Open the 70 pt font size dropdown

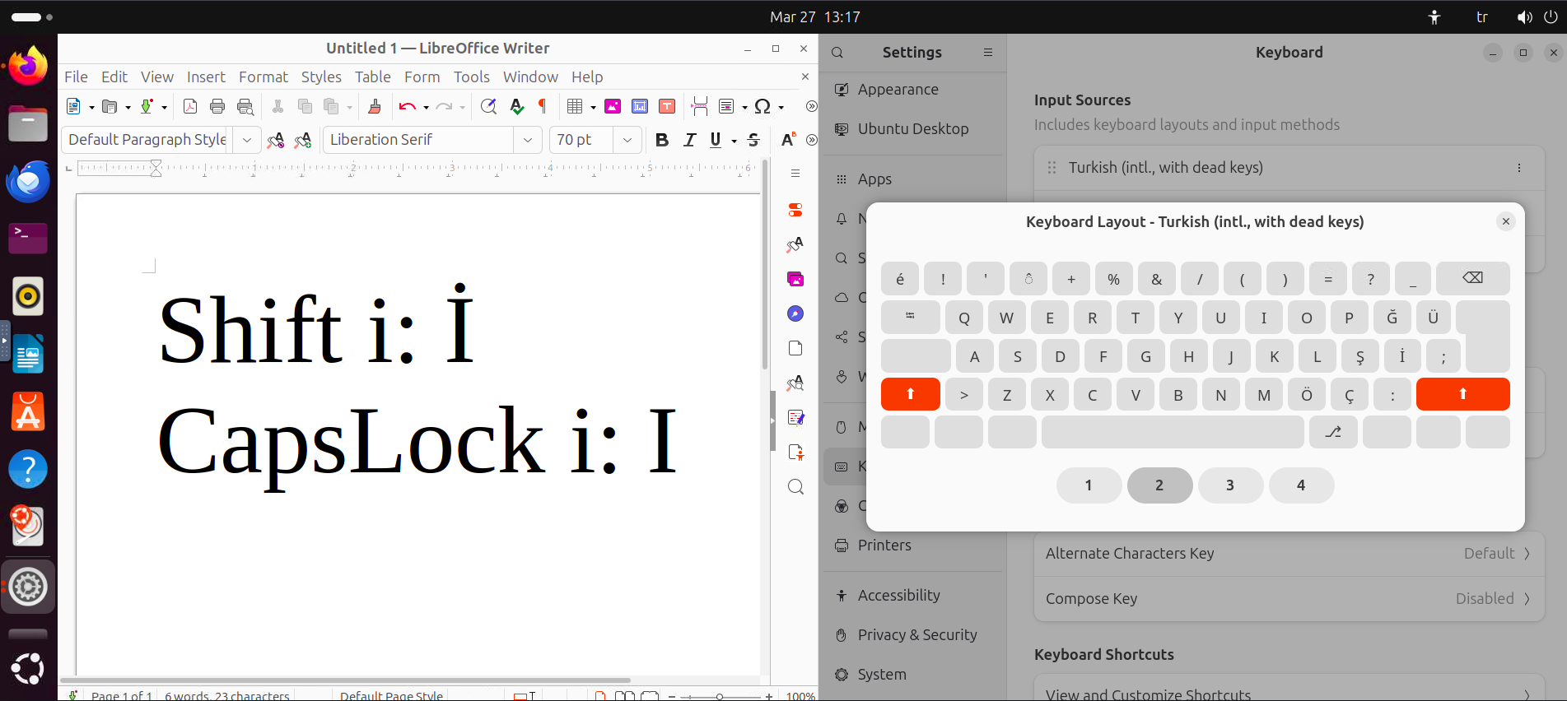pyautogui.click(x=627, y=140)
